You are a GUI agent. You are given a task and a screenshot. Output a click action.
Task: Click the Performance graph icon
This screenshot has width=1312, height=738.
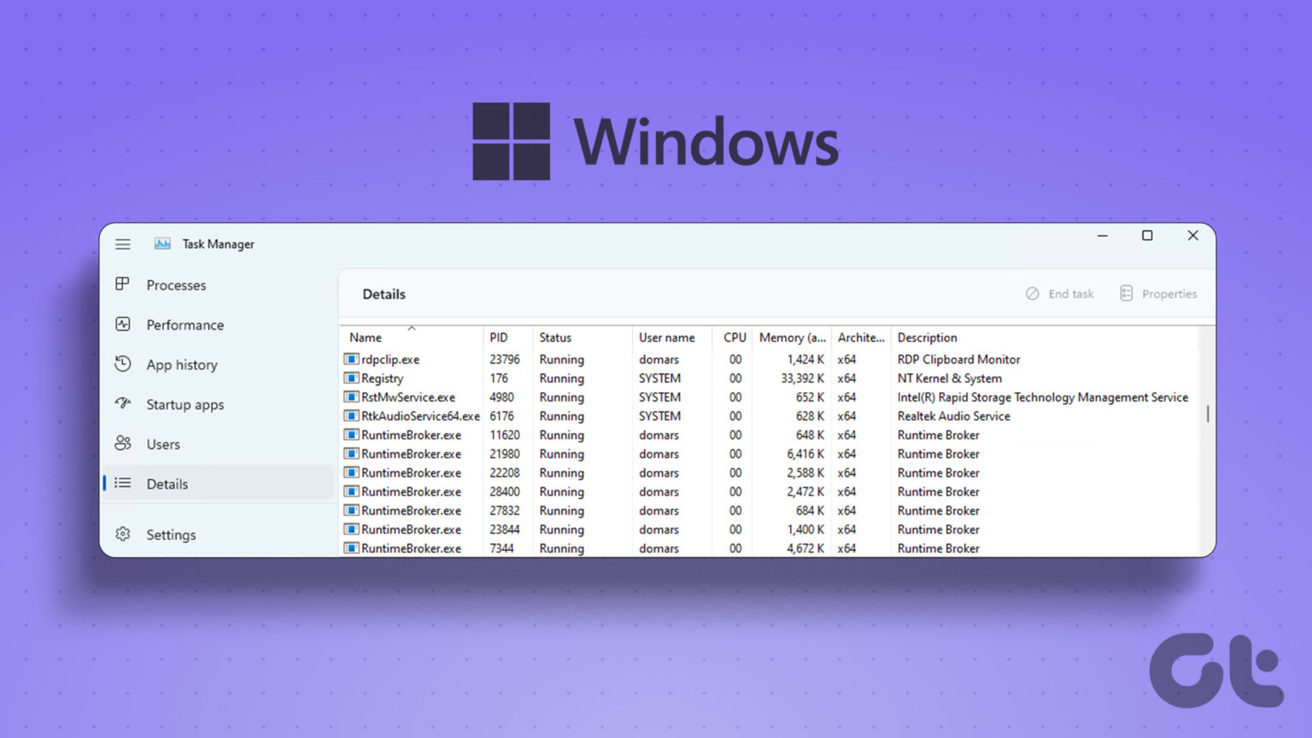click(x=123, y=325)
